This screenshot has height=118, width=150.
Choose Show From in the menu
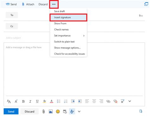[x=68, y=23]
